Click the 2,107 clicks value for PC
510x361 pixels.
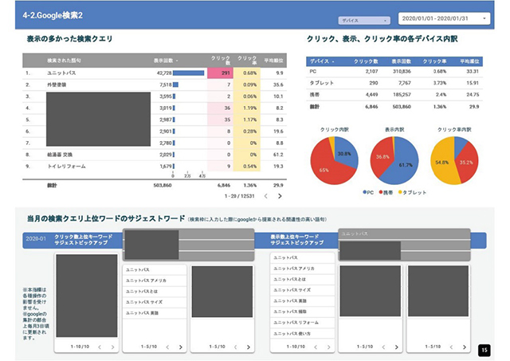(371, 71)
